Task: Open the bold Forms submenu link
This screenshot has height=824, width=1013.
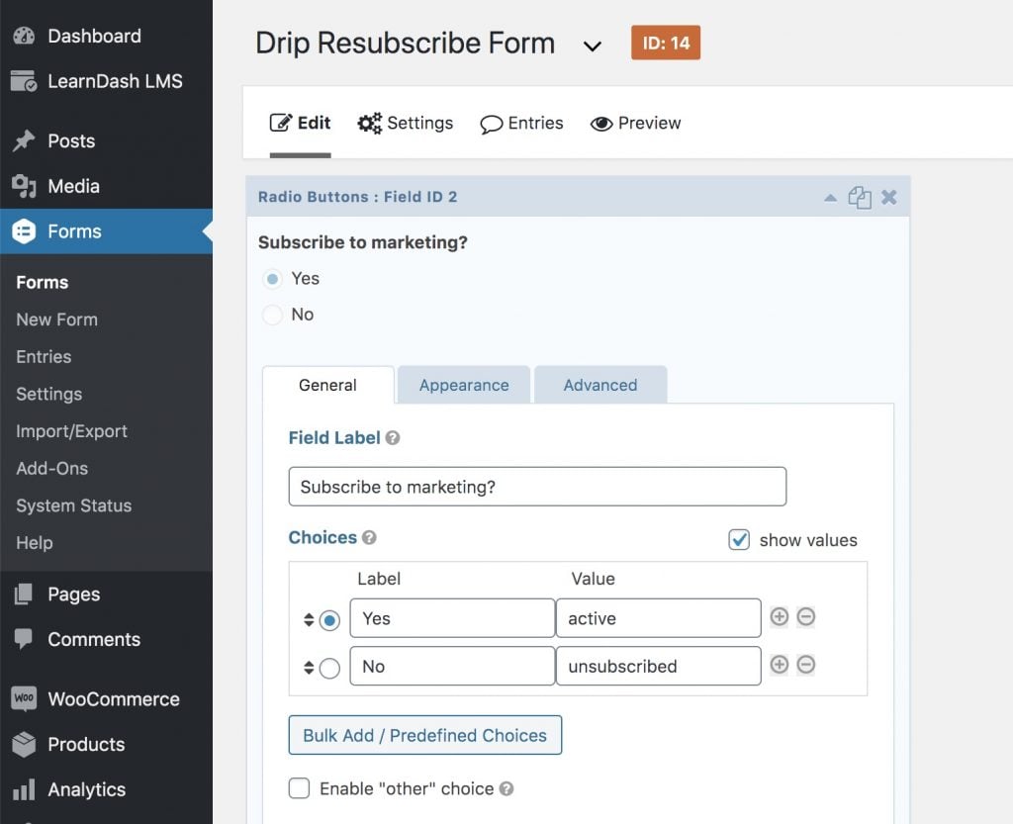Action: click(42, 282)
